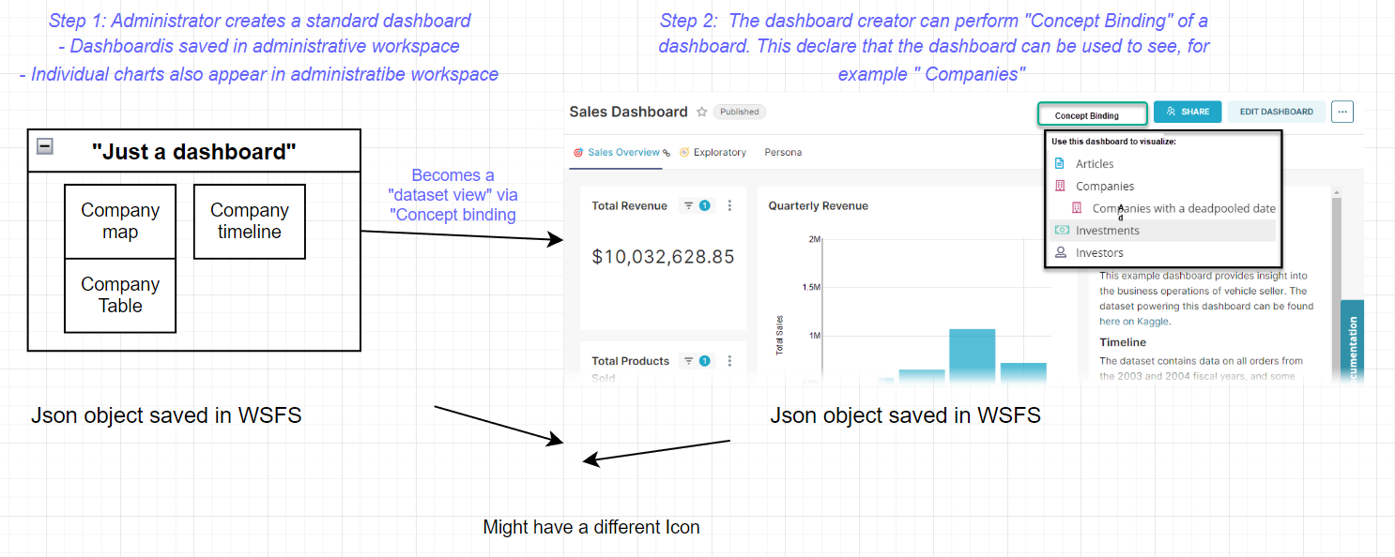Select Companies in the concept list
This screenshot has width=1395, height=557.
click(x=1104, y=187)
